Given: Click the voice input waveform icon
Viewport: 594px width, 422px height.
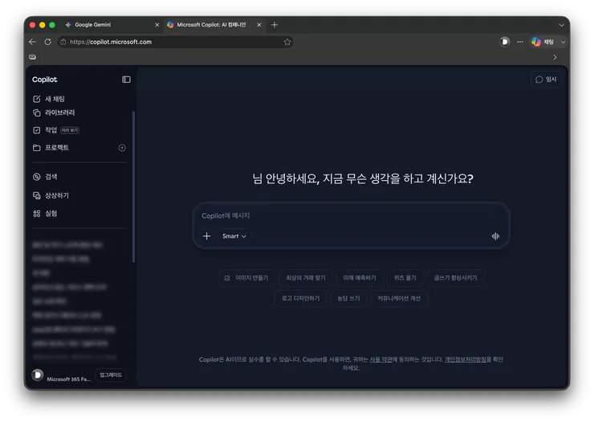Looking at the screenshot, I should coord(495,236).
